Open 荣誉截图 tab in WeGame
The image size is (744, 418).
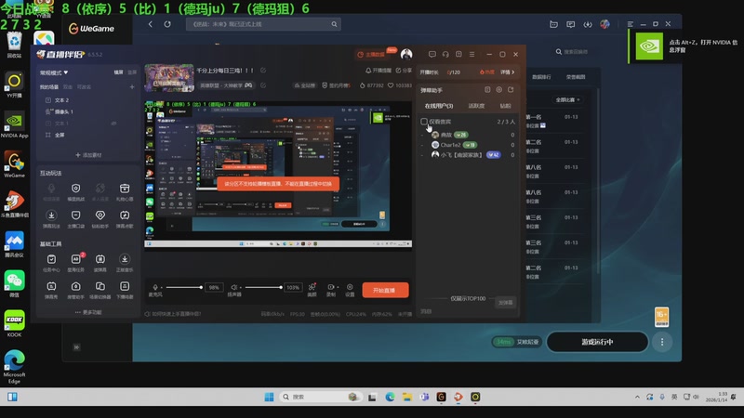coord(576,77)
